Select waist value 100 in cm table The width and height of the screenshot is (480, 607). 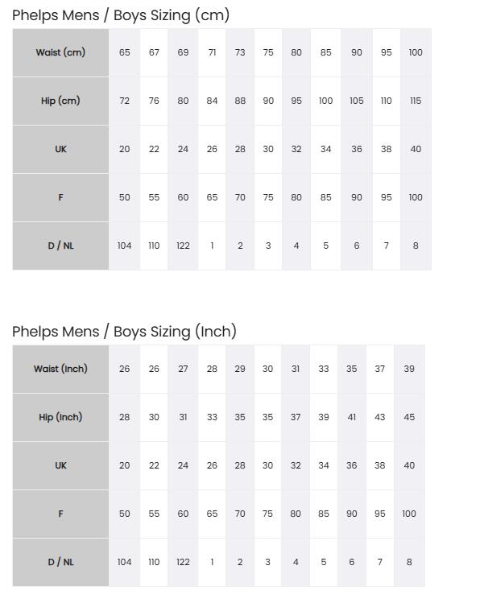coord(416,52)
